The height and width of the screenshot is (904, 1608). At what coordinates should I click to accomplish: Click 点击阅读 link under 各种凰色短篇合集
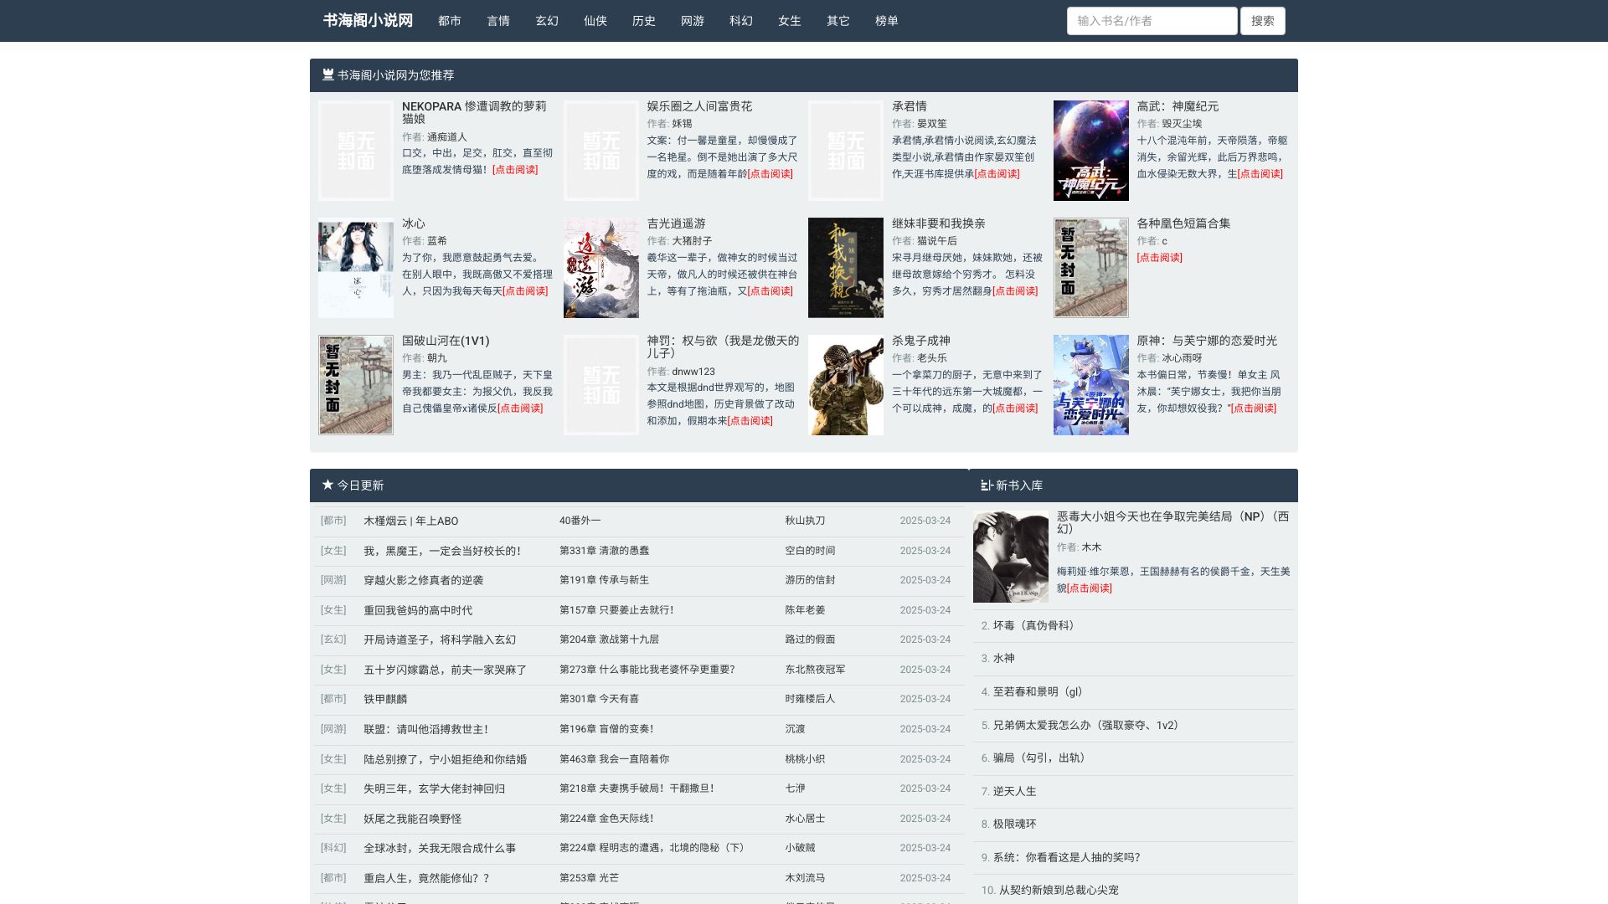[1159, 258]
